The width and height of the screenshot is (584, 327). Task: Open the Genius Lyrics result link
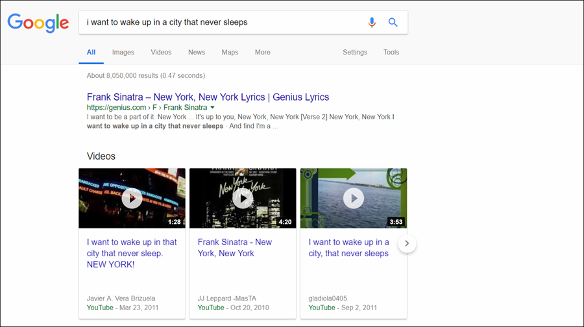coord(208,97)
